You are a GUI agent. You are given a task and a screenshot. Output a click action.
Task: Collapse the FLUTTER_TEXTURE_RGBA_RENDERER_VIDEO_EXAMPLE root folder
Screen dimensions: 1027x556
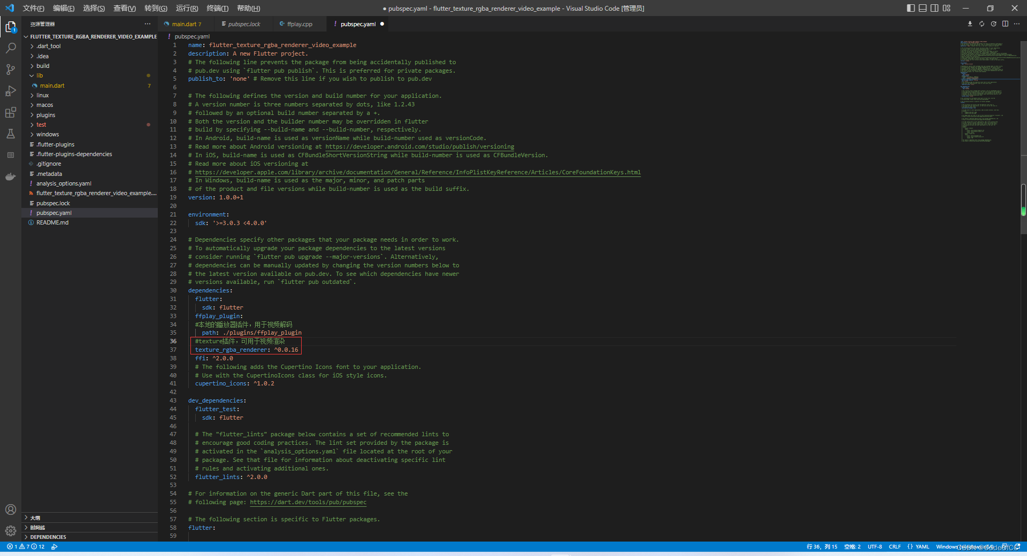coord(90,36)
